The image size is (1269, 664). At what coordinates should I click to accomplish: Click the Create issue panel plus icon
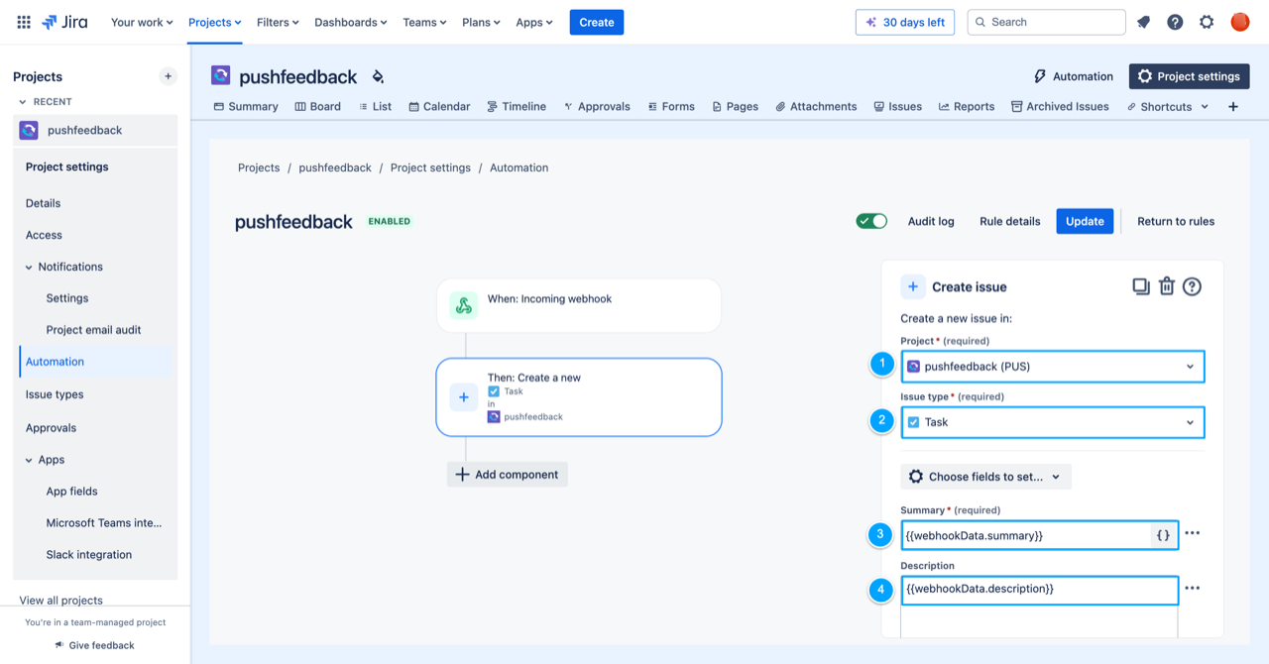(x=913, y=286)
